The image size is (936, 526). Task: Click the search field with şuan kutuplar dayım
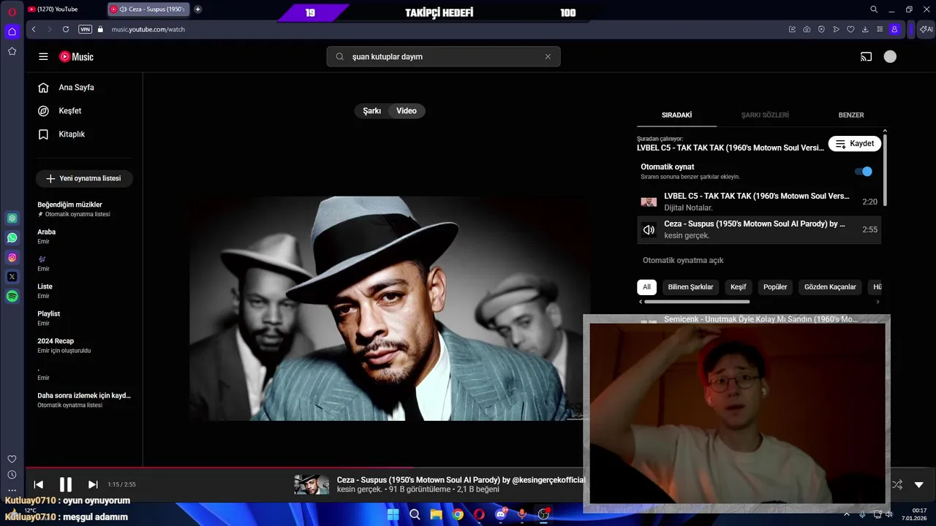443,57
